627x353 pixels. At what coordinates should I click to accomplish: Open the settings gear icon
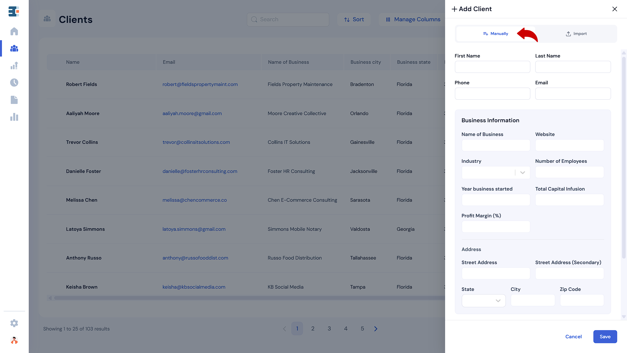point(14,323)
